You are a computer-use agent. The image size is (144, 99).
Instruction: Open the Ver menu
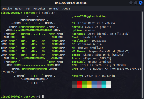[x=28, y=9]
